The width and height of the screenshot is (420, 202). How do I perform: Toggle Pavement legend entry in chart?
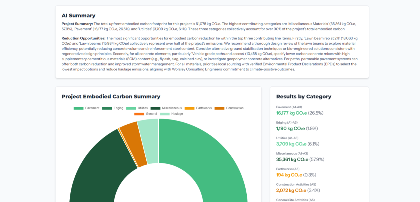coord(86,108)
